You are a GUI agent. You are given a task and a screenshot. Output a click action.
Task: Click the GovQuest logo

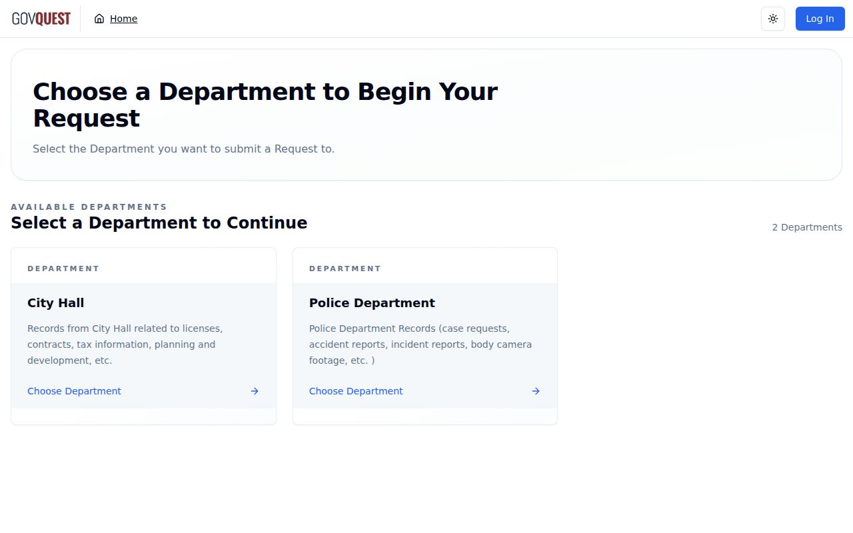point(41,19)
